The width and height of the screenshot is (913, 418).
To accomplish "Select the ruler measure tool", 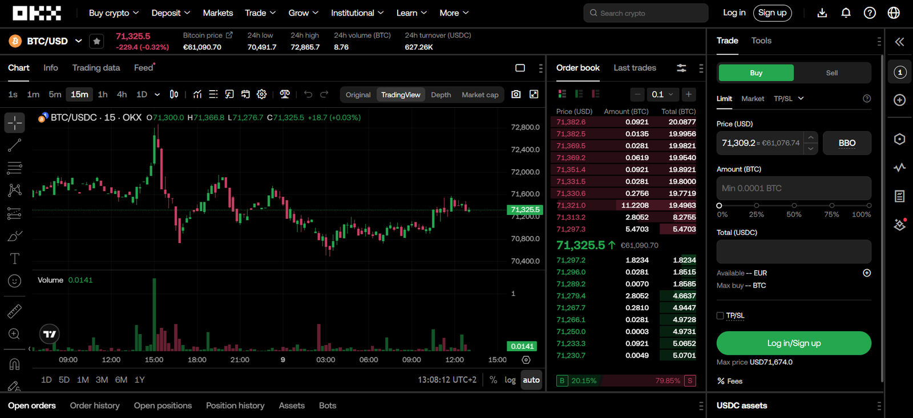I will 14,311.
